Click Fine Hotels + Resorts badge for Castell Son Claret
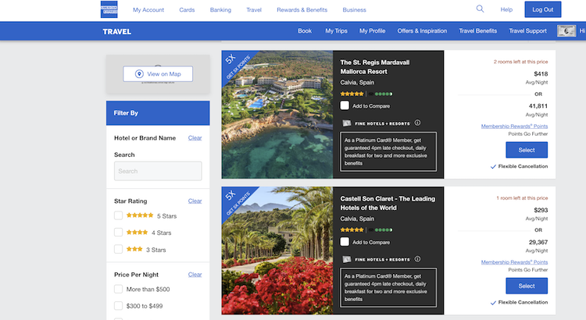The height and width of the screenshot is (320, 586). pos(377,259)
